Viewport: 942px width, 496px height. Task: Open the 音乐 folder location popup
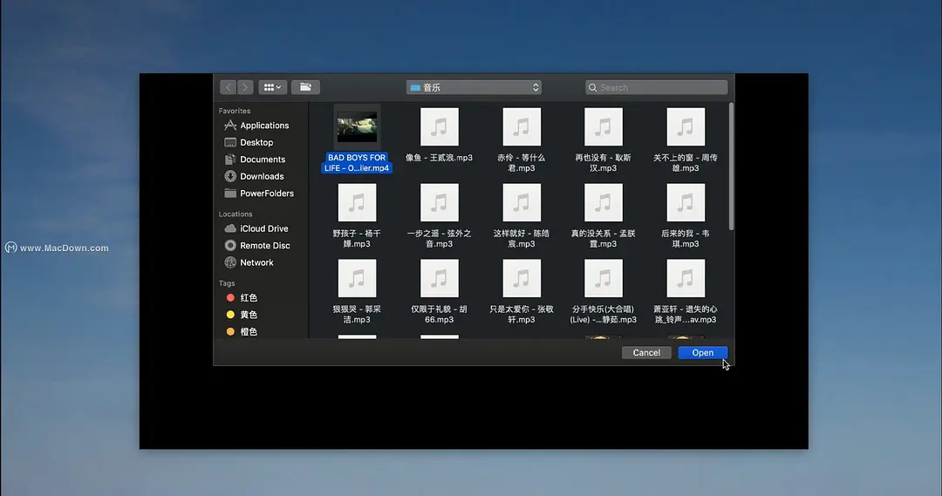click(x=474, y=88)
